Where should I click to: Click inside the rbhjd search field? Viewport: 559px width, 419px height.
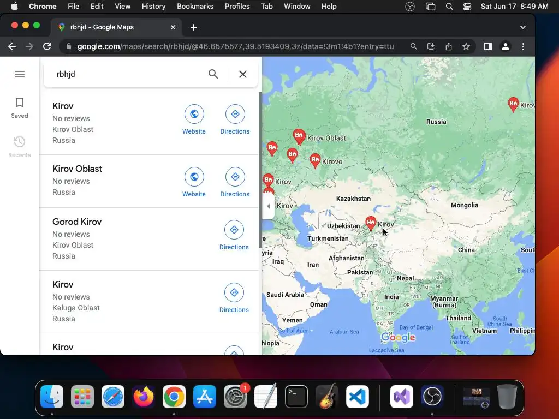(x=128, y=74)
